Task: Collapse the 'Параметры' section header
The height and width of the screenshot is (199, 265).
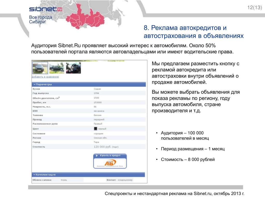Action: (x=89, y=84)
